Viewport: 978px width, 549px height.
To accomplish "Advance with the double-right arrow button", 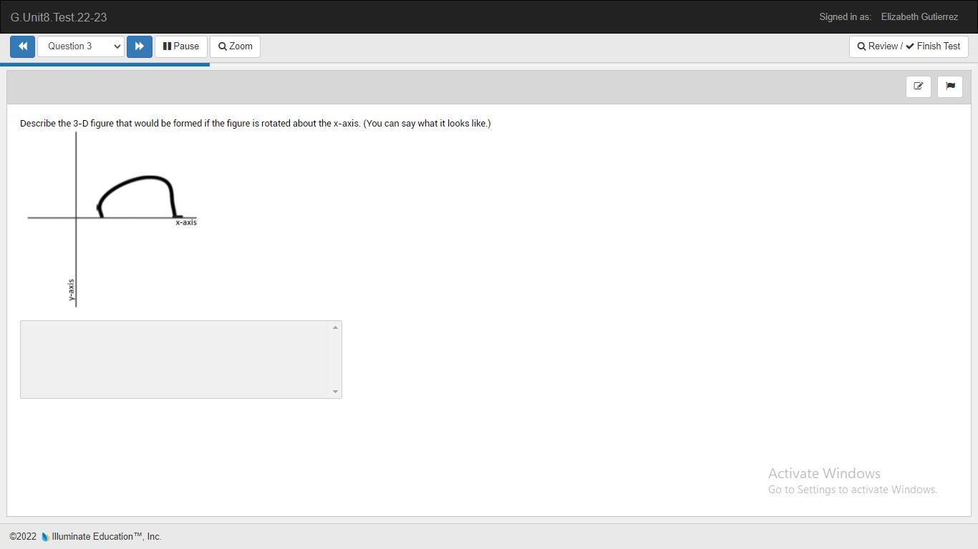I will (140, 46).
